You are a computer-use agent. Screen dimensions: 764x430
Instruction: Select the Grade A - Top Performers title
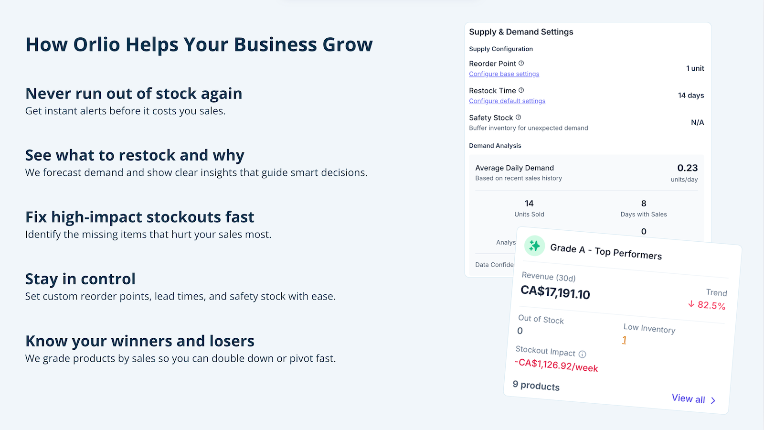pos(606,251)
